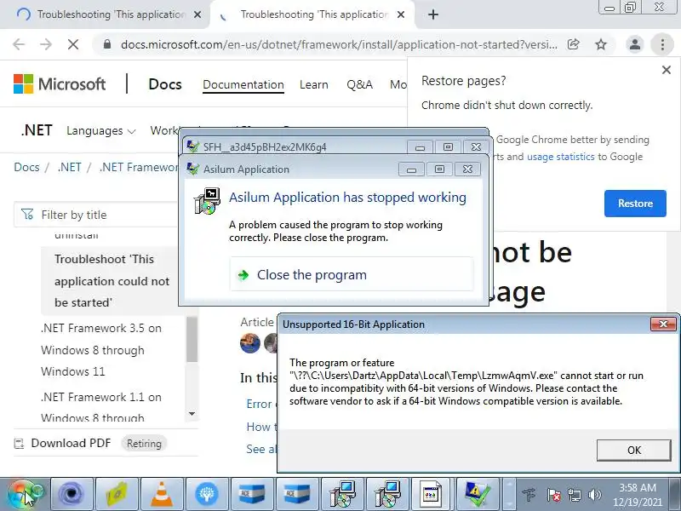Click the Filter by title field
The image size is (681, 511).
point(96,215)
